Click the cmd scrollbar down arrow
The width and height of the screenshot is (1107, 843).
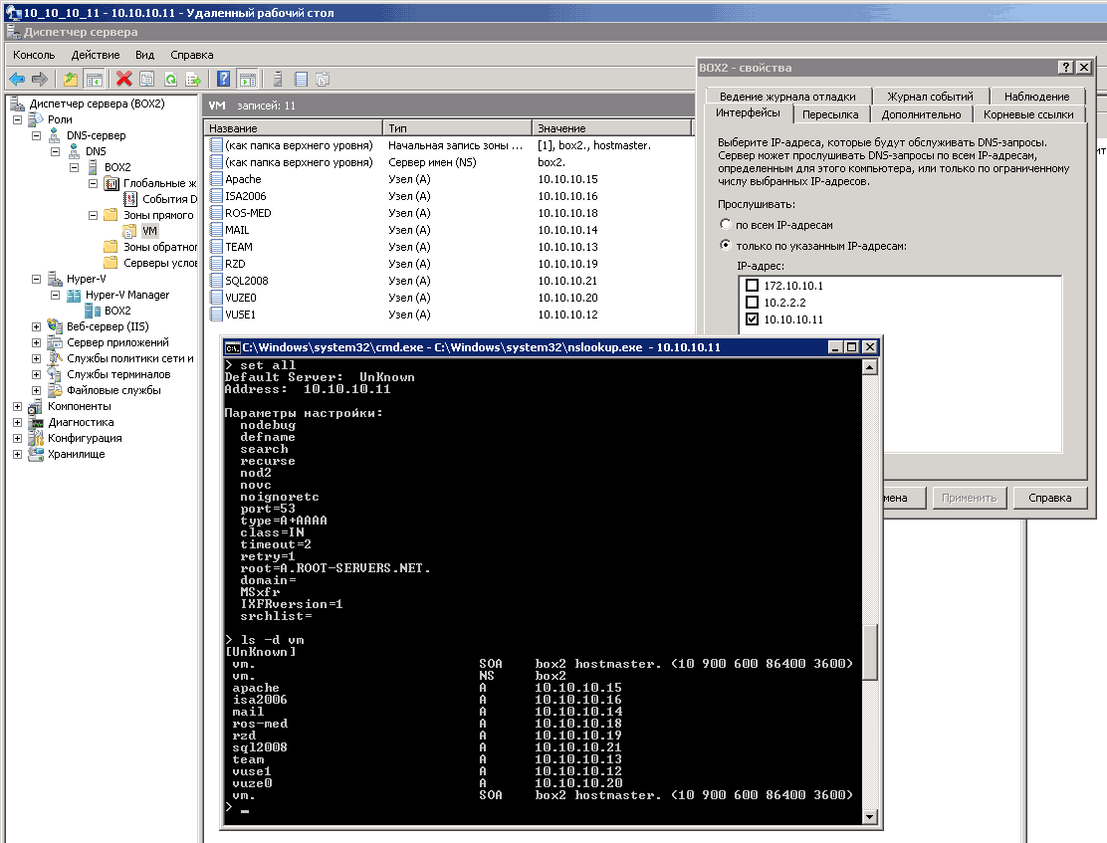click(870, 817)
